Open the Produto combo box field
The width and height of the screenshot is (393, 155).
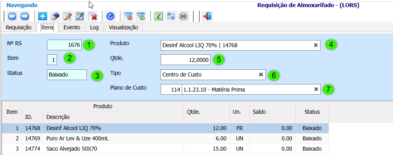tap(240, 45)
